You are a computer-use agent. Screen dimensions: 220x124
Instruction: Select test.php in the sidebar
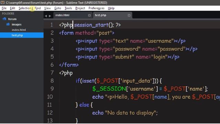pyautogui.click(x=22, y=35)
